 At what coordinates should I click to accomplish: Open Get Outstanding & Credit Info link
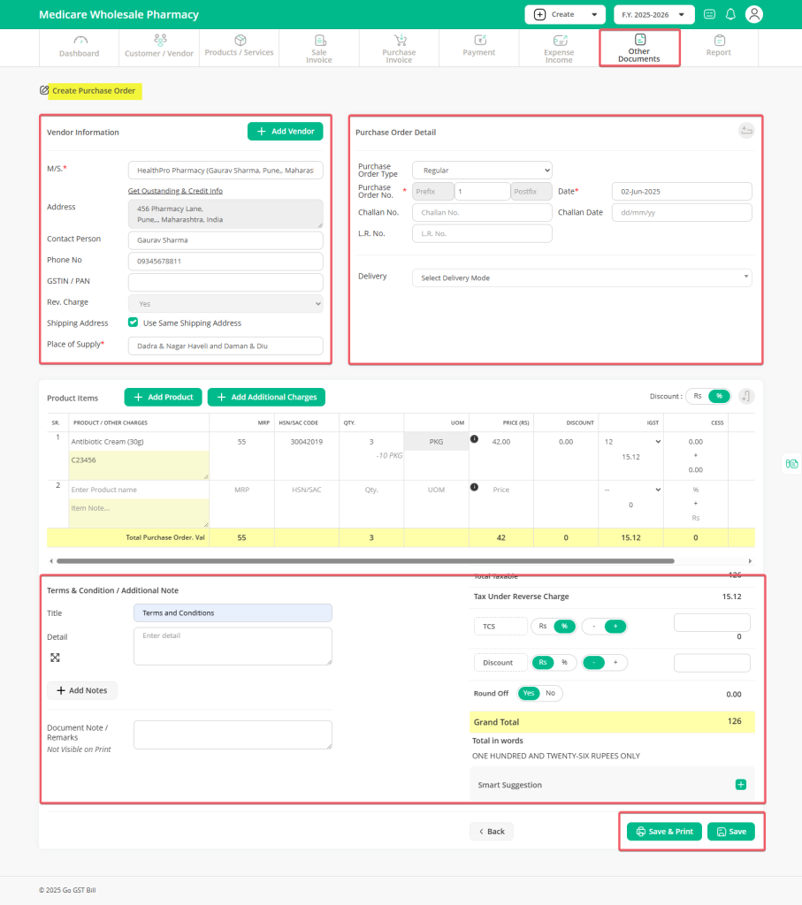point(175,190)
